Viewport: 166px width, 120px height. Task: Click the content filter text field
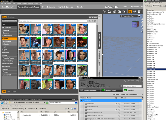click(x=53, y=21)
